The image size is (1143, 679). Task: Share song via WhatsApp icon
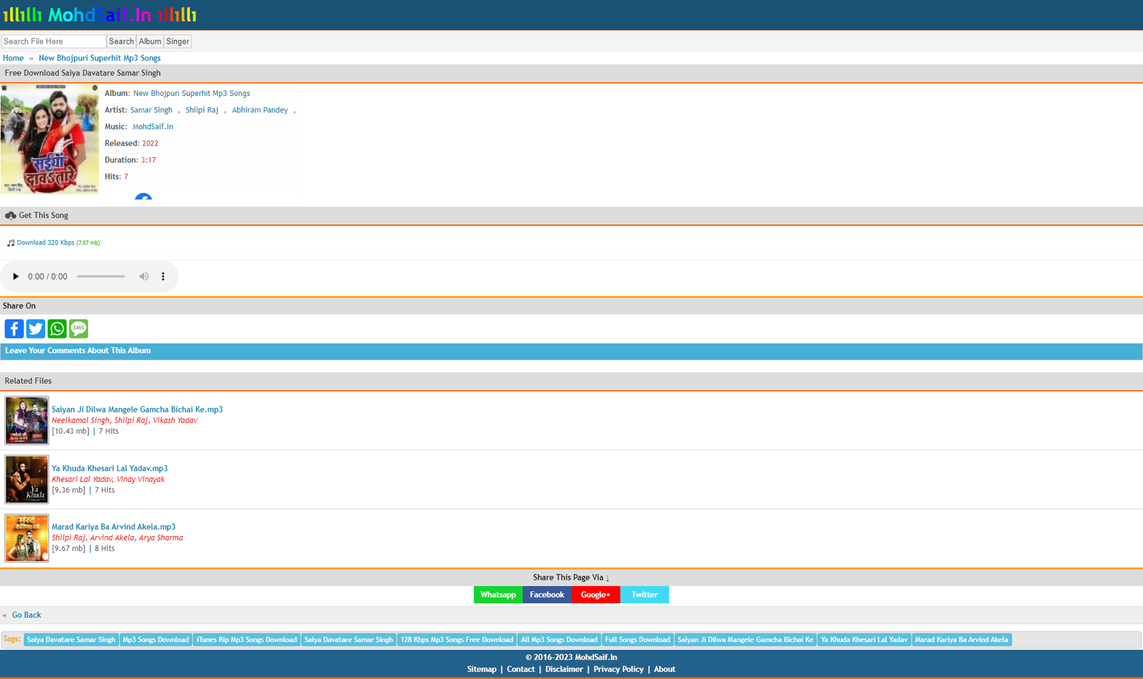click(x=57, y=329)
